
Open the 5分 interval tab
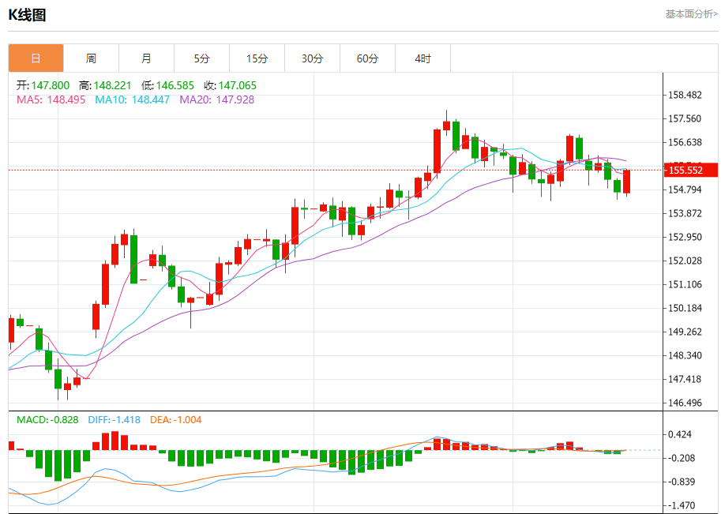201,58
